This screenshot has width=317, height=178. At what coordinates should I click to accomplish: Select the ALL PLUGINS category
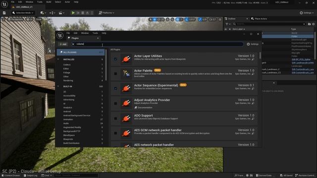(x=81, y=52)
